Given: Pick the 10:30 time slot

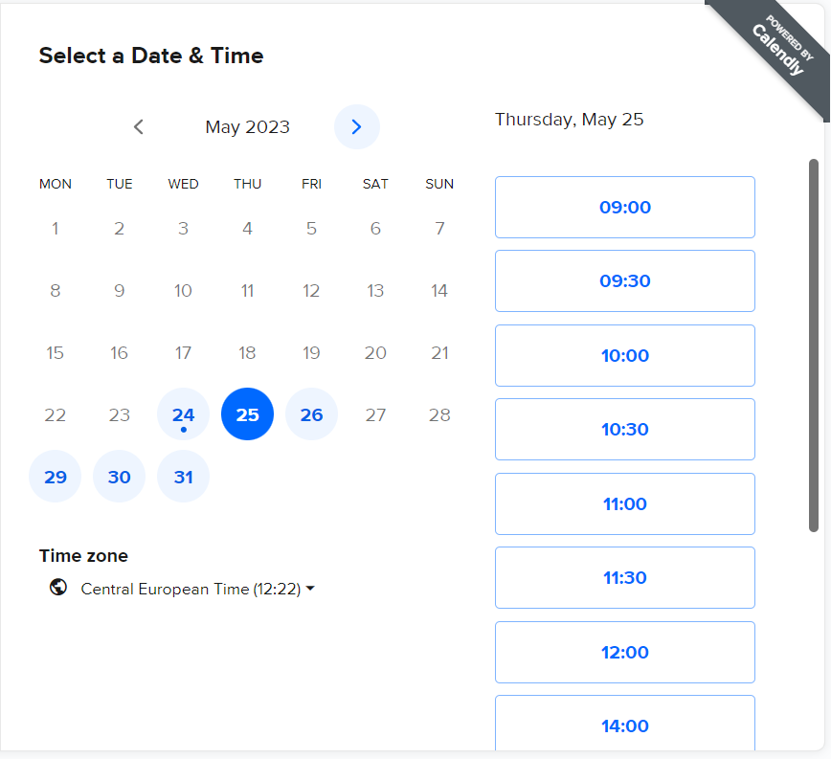Looking at the screenshot, I should coord(624,429).
